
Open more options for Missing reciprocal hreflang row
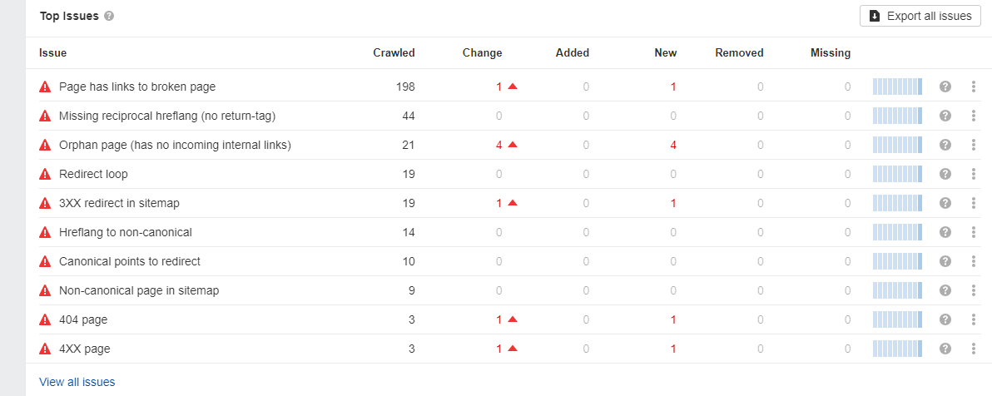[973, 116]
